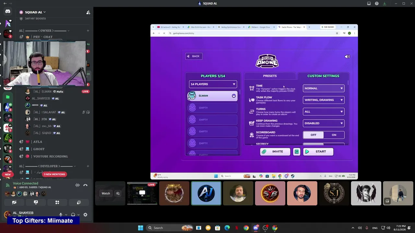
Task: Switch to the PRESETS tab
Action: click(x=270, y=76)
